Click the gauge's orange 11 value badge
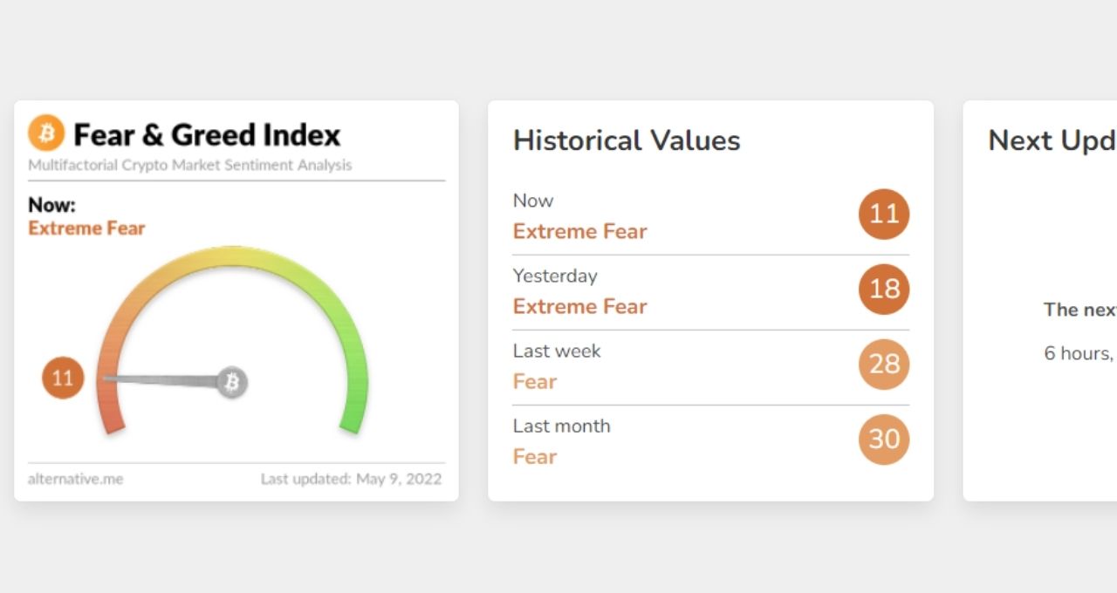Screen dimensions: 1117x593 tap(63, 378)
